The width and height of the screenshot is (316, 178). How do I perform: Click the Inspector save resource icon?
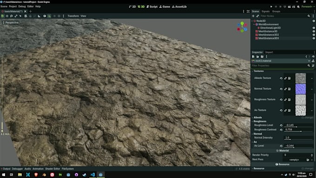(262, 57)
